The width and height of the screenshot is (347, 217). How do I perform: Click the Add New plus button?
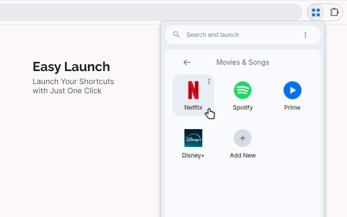[x=242, y=138]
